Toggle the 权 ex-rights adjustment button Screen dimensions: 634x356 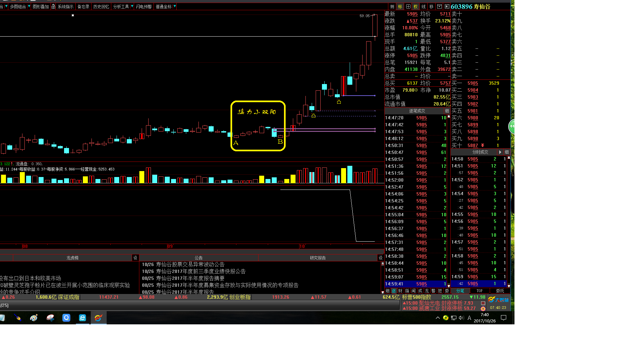tap(416, 7)
